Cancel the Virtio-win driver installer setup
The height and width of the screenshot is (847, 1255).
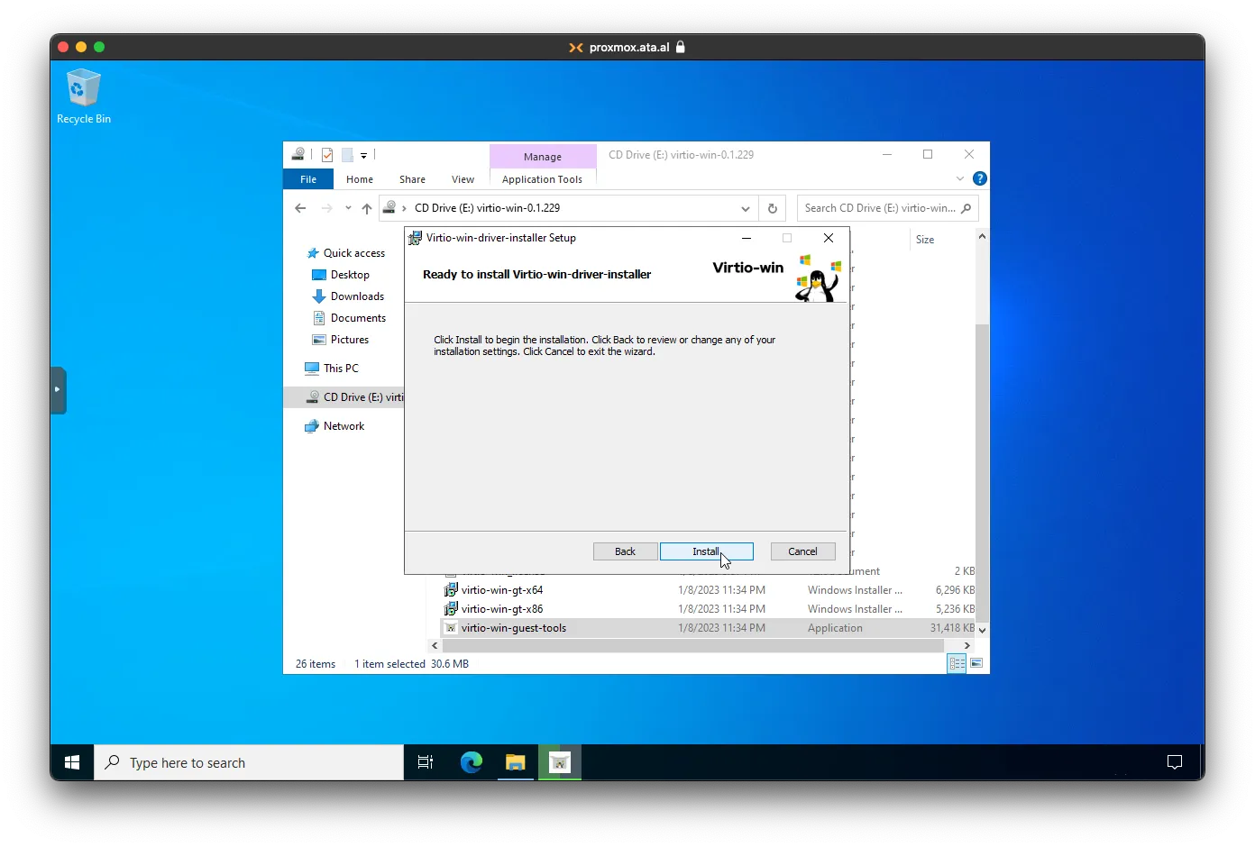[x=802, y=551]
